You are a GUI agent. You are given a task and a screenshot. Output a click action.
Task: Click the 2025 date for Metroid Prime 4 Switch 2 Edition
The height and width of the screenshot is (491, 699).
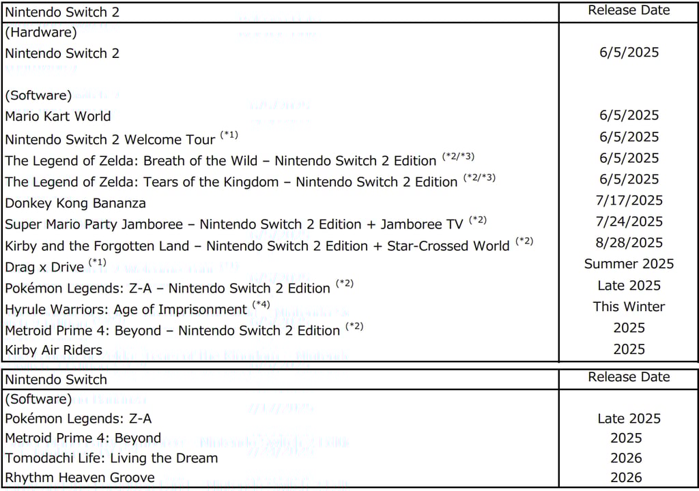coord(629,328)
